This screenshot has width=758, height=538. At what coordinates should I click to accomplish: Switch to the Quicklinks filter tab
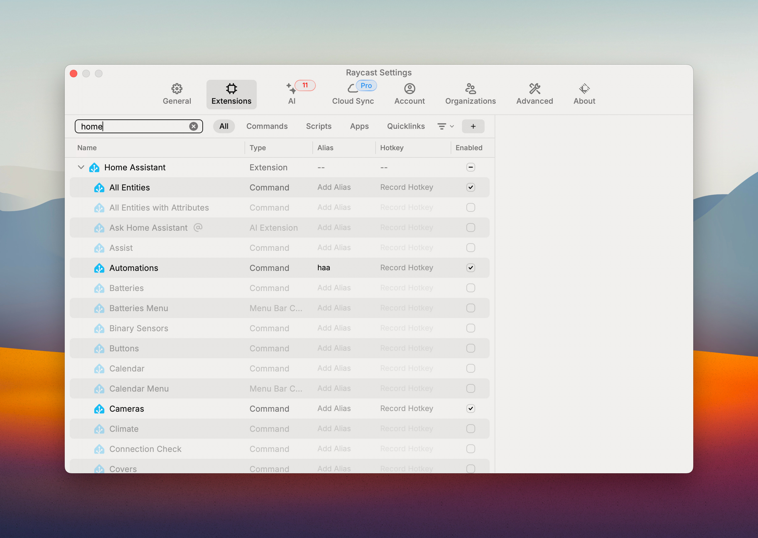pyautogui.click(x=405, y=126)
